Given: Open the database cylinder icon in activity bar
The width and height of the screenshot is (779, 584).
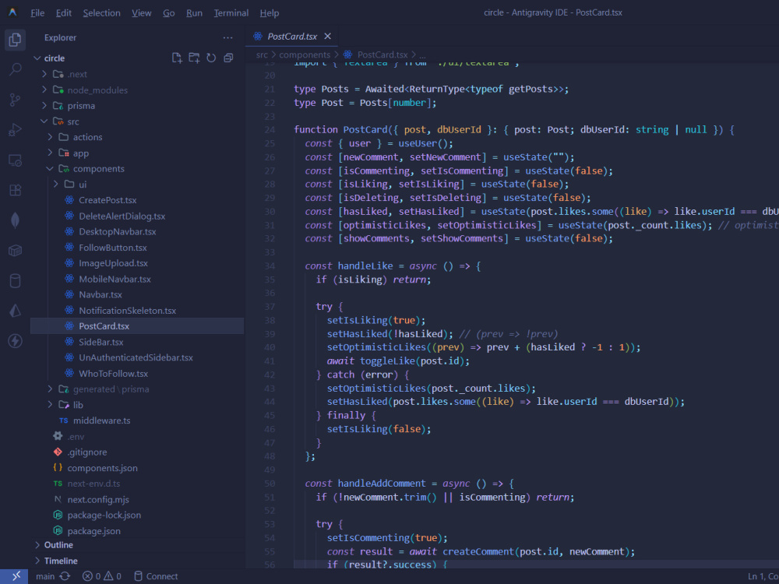Looking at the screenshot, I should pos(15,280).
